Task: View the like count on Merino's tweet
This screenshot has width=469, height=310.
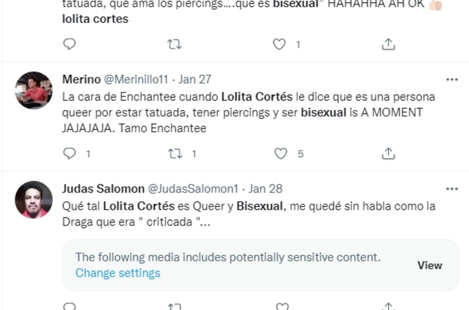Action: [x=301, y=154]
